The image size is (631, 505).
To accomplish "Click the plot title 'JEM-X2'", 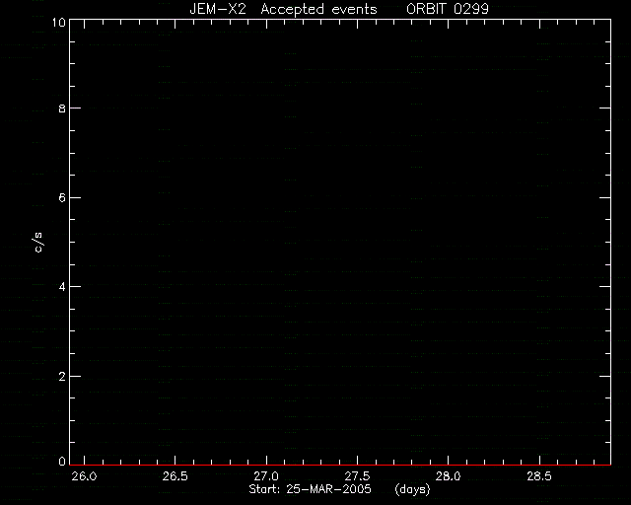I will (218, 9).
